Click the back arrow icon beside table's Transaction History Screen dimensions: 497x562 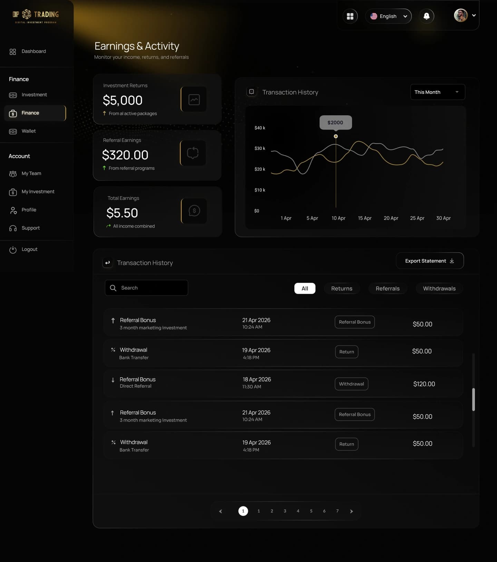tap(108, 263)
